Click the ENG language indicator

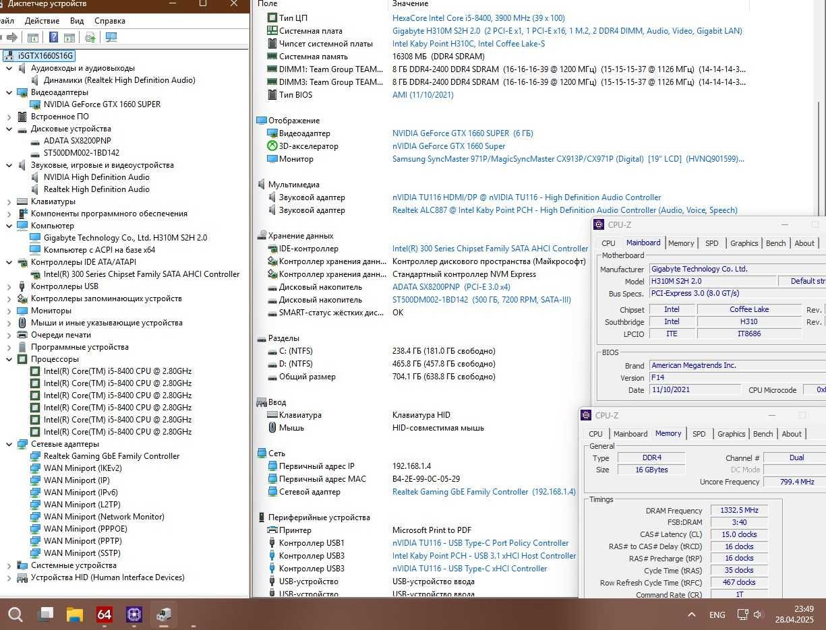tap(717, 615)
